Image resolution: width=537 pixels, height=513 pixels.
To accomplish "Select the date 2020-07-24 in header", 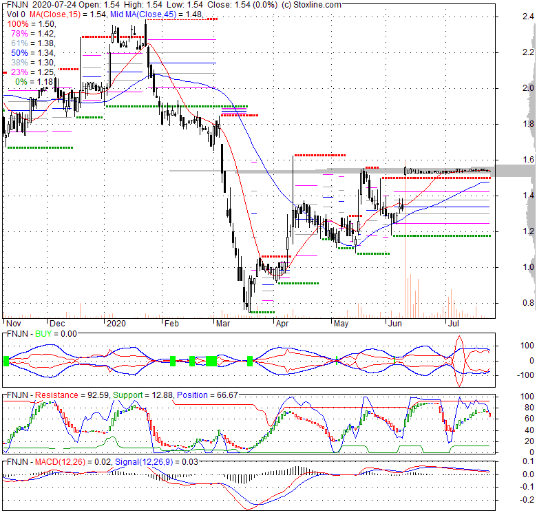I will (x=56, y=5).
